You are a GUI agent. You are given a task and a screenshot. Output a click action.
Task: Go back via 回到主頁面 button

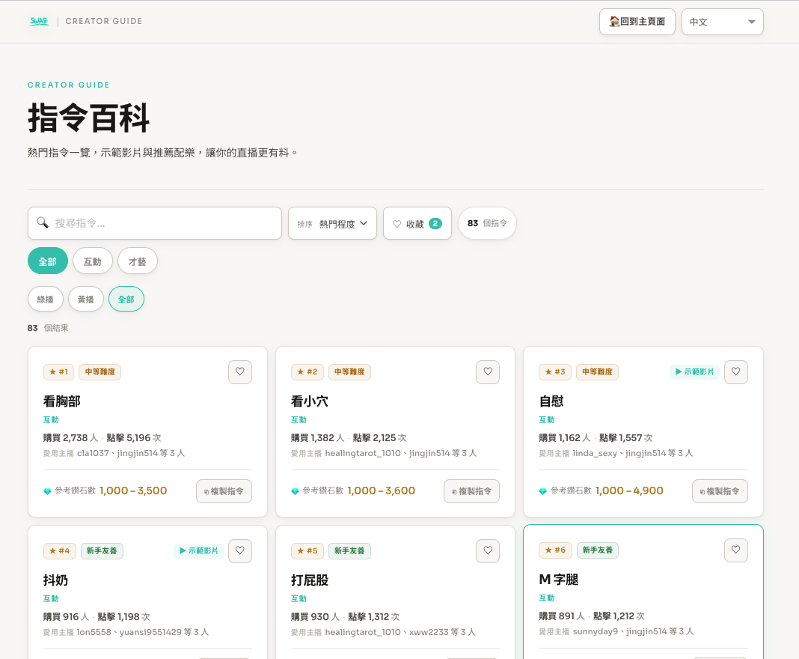(x=637, y=22)
